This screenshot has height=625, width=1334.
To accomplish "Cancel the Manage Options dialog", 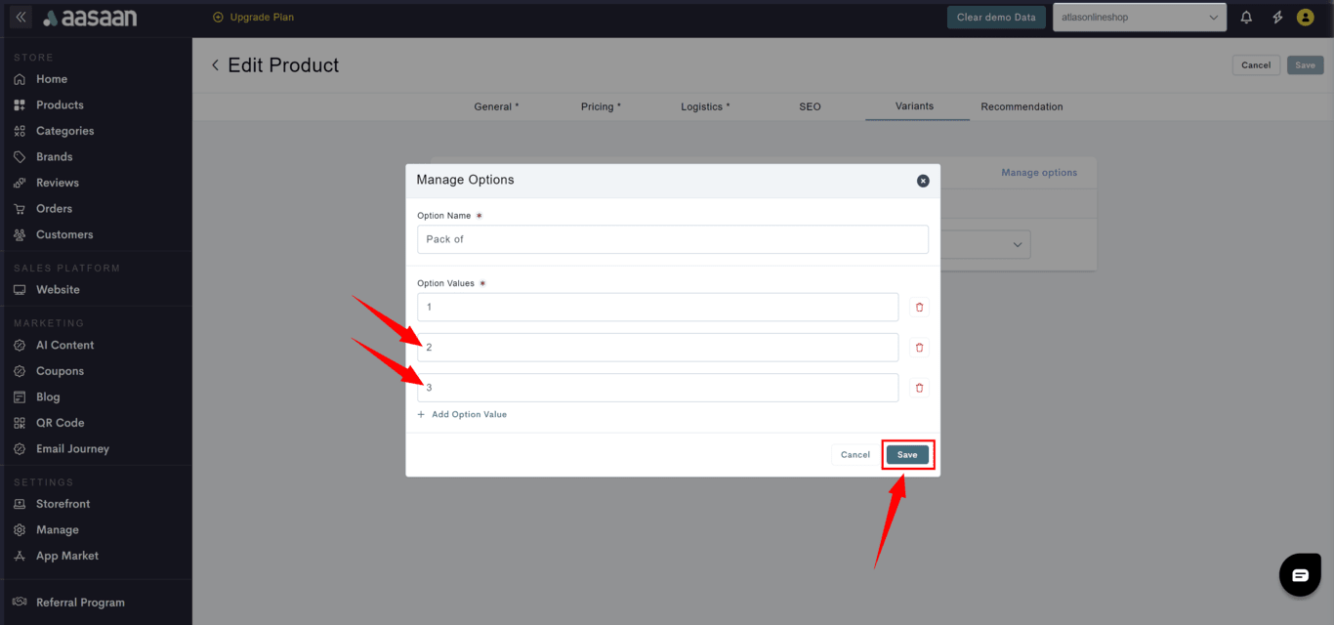I will pyautogui.click(x=855, y=455).
